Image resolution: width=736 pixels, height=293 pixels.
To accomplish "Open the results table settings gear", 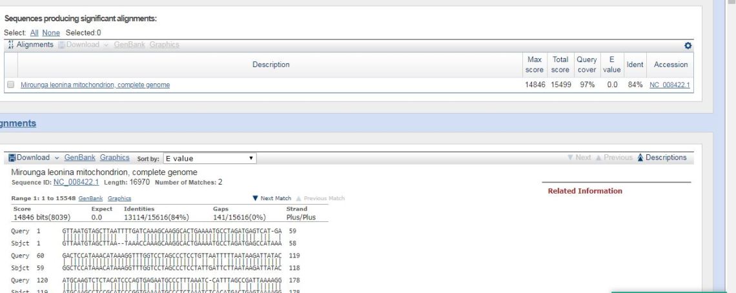I will [x=688, y=45].
